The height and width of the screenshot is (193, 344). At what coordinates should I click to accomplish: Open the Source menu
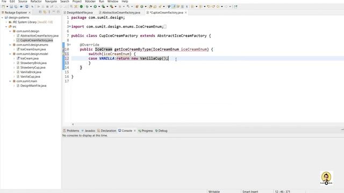point(23,1)
